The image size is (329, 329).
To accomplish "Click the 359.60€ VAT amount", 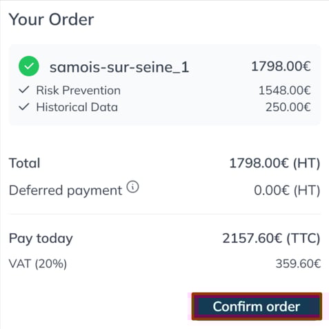I will pos(298,263).
